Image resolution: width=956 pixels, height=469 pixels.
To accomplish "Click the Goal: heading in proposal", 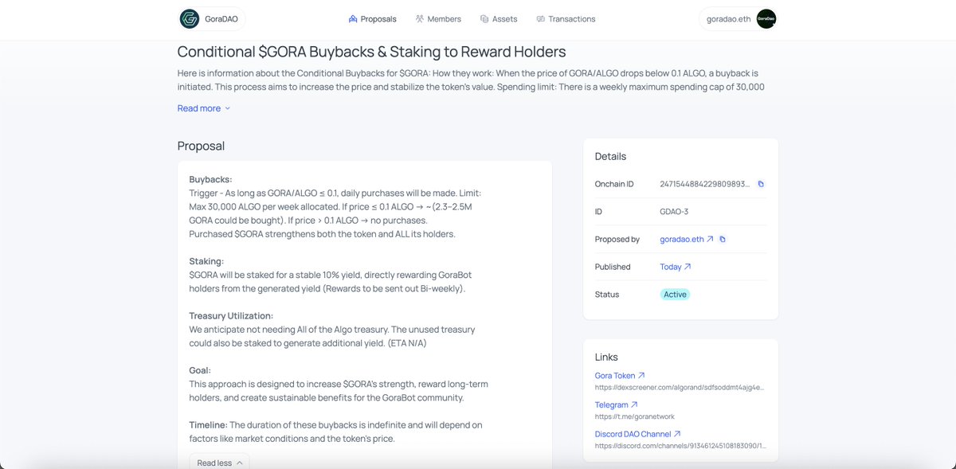I will coord(200,370).
